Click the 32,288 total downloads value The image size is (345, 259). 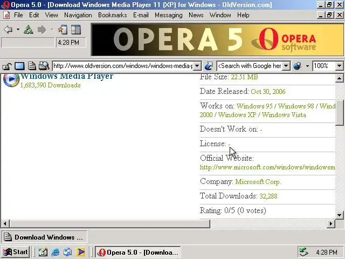(x=268, y=196)
